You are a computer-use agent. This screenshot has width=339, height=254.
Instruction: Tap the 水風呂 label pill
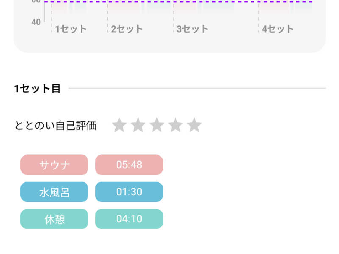(54, 192)
